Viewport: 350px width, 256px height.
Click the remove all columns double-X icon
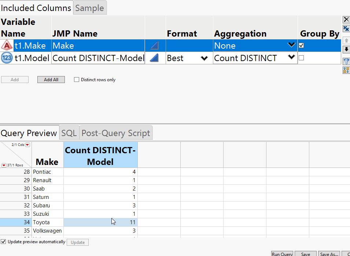click(346, 29)
